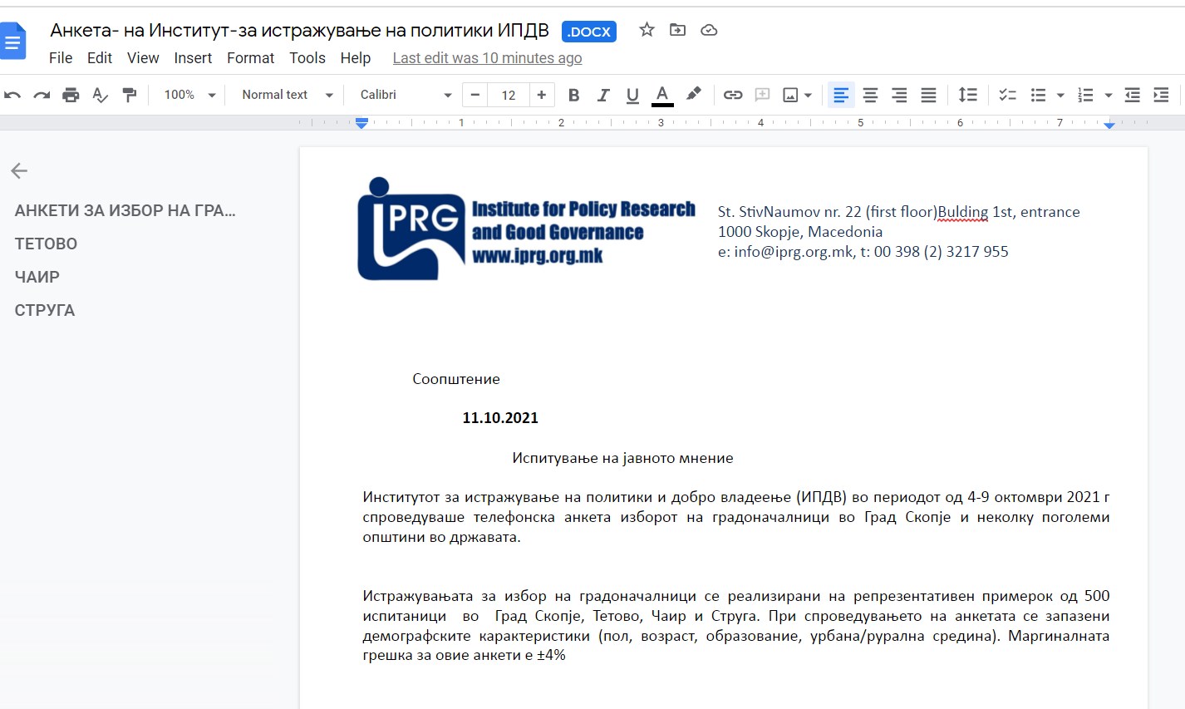Toggle Bold formatting
Viewport: 1185px width, 709px height.
573,95
